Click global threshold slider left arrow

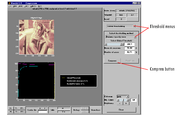point(106,44)
